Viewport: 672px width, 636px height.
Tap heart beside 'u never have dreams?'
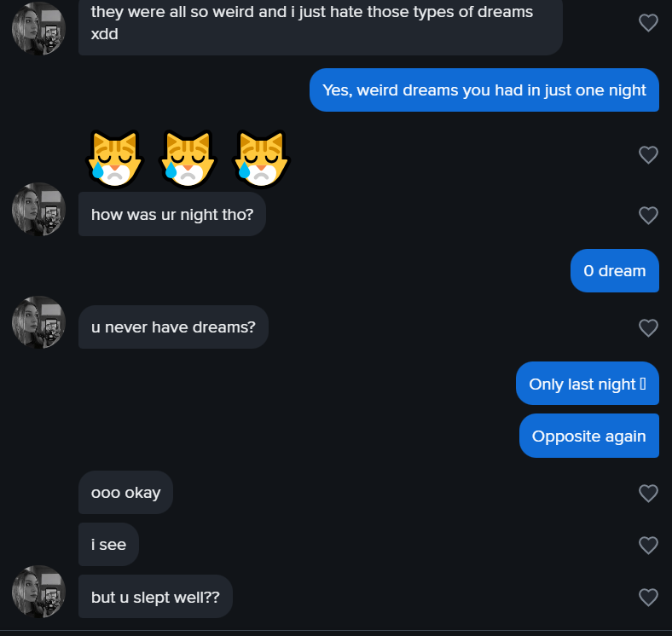[x=648, y=328]
